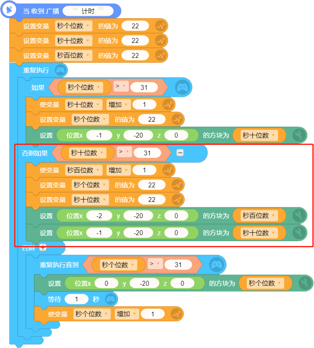Click wrench icon of 位置x -1 block under 否则如果
Viewport: 314px width, 348px height.
pyautogui.click(x=299, y=233)
